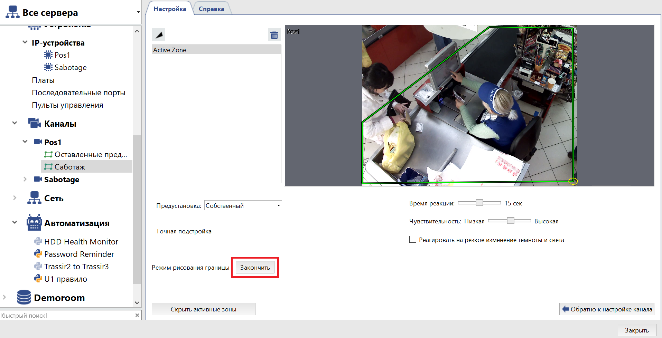Viewport: 662px width, 338px height.
Task: Select the Sabotage IP-device chip icon
Action: click(48, 67)
